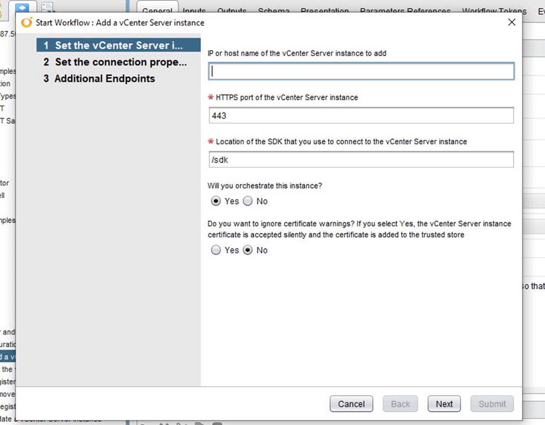
Task: Switch to the Schema tab behind the dialog
Action: pyautogui.click(x=274, y=10)
